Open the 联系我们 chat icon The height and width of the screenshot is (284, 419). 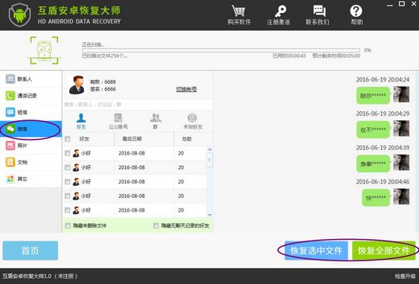tap(318, 11)
